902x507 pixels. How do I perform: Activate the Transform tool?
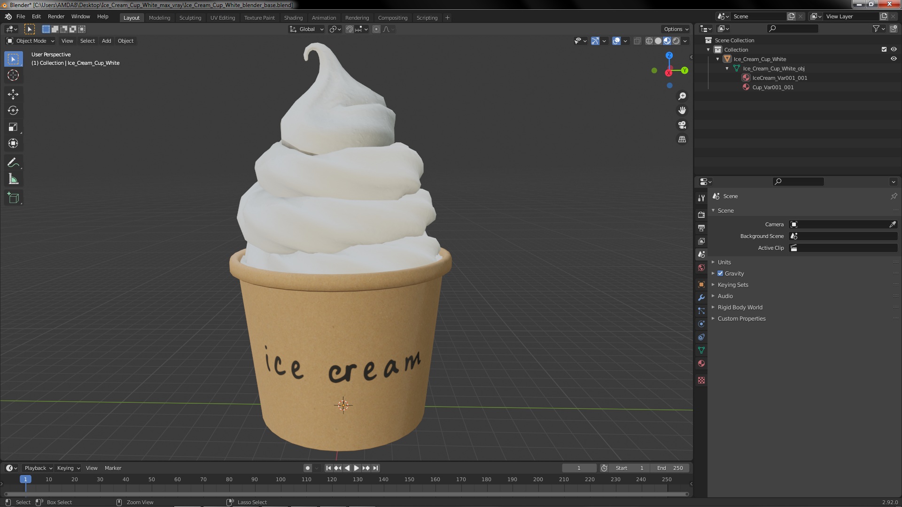coord(13,144)
